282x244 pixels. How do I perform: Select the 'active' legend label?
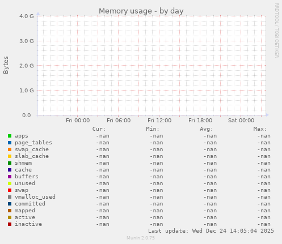coord(25,217)
